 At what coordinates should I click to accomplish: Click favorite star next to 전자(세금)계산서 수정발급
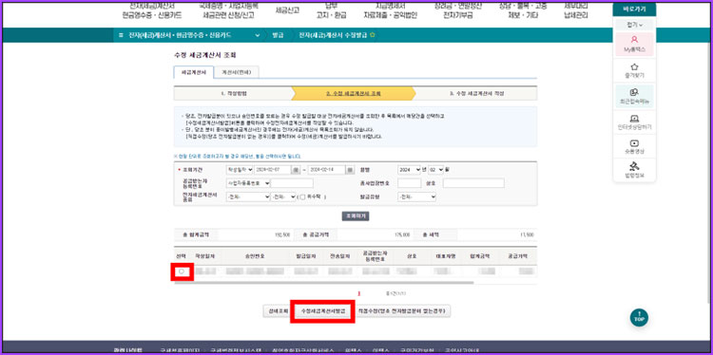pos(373,35)
